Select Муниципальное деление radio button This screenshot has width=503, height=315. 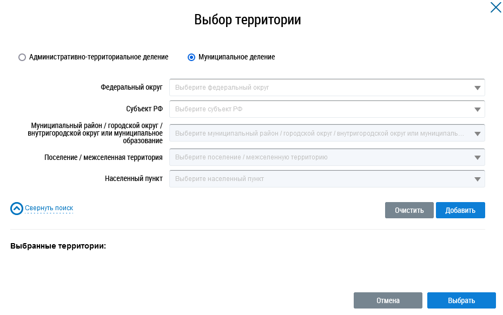tap(191, 57)
